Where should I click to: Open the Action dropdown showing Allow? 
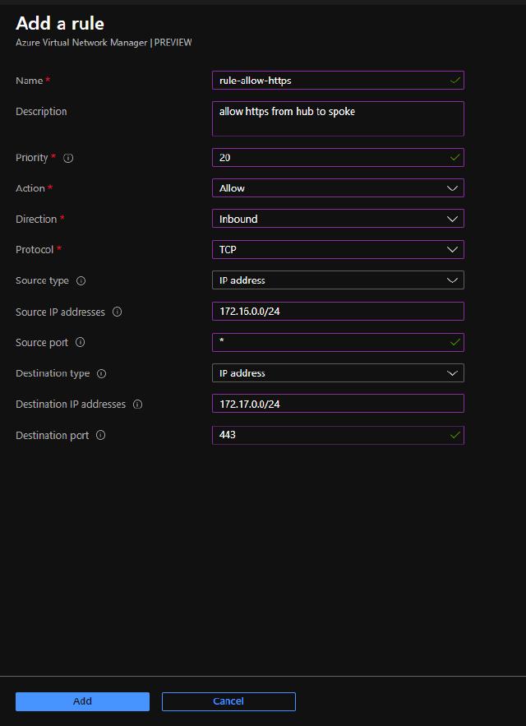point(338,188)
